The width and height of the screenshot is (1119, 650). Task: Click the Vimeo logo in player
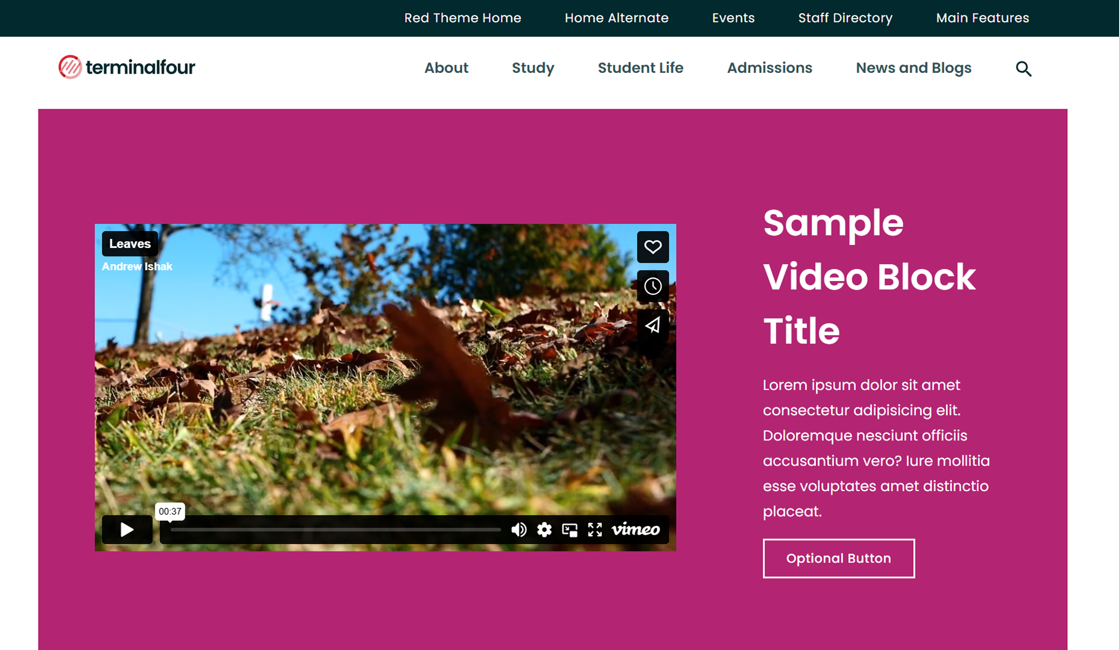(636, 530)
